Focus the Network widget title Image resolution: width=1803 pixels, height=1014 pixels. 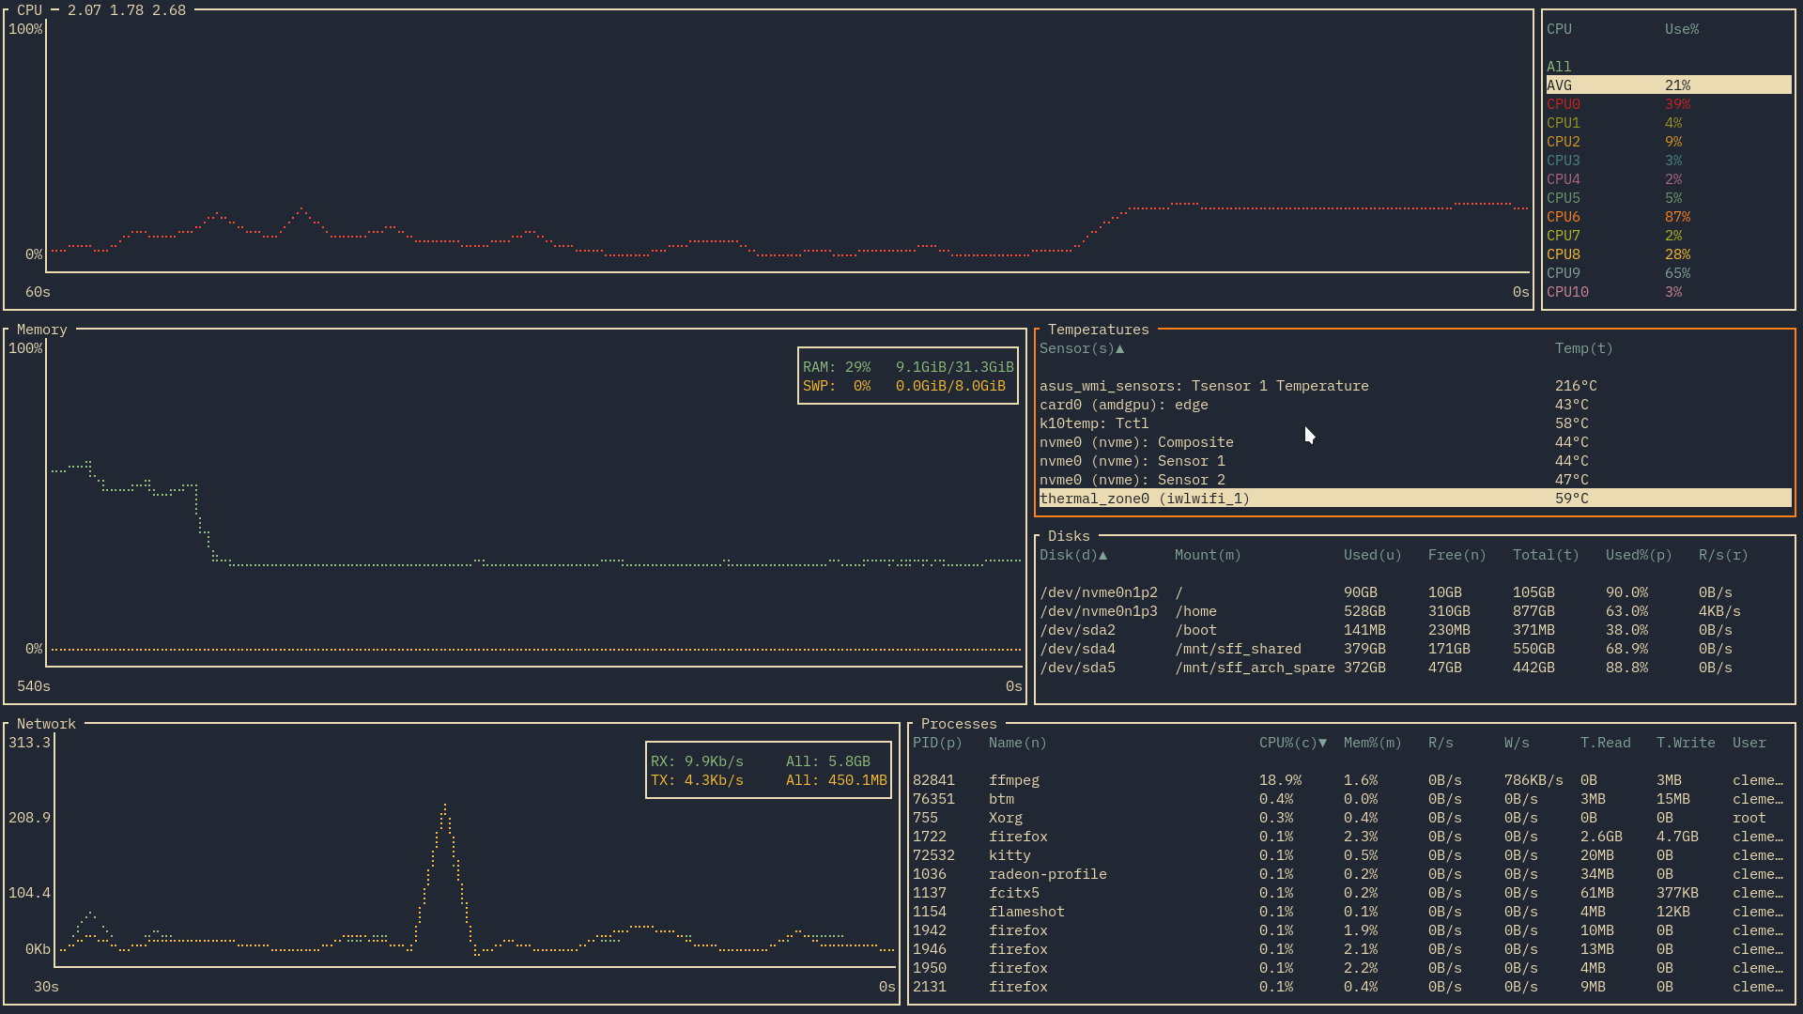tap(46, 724)
